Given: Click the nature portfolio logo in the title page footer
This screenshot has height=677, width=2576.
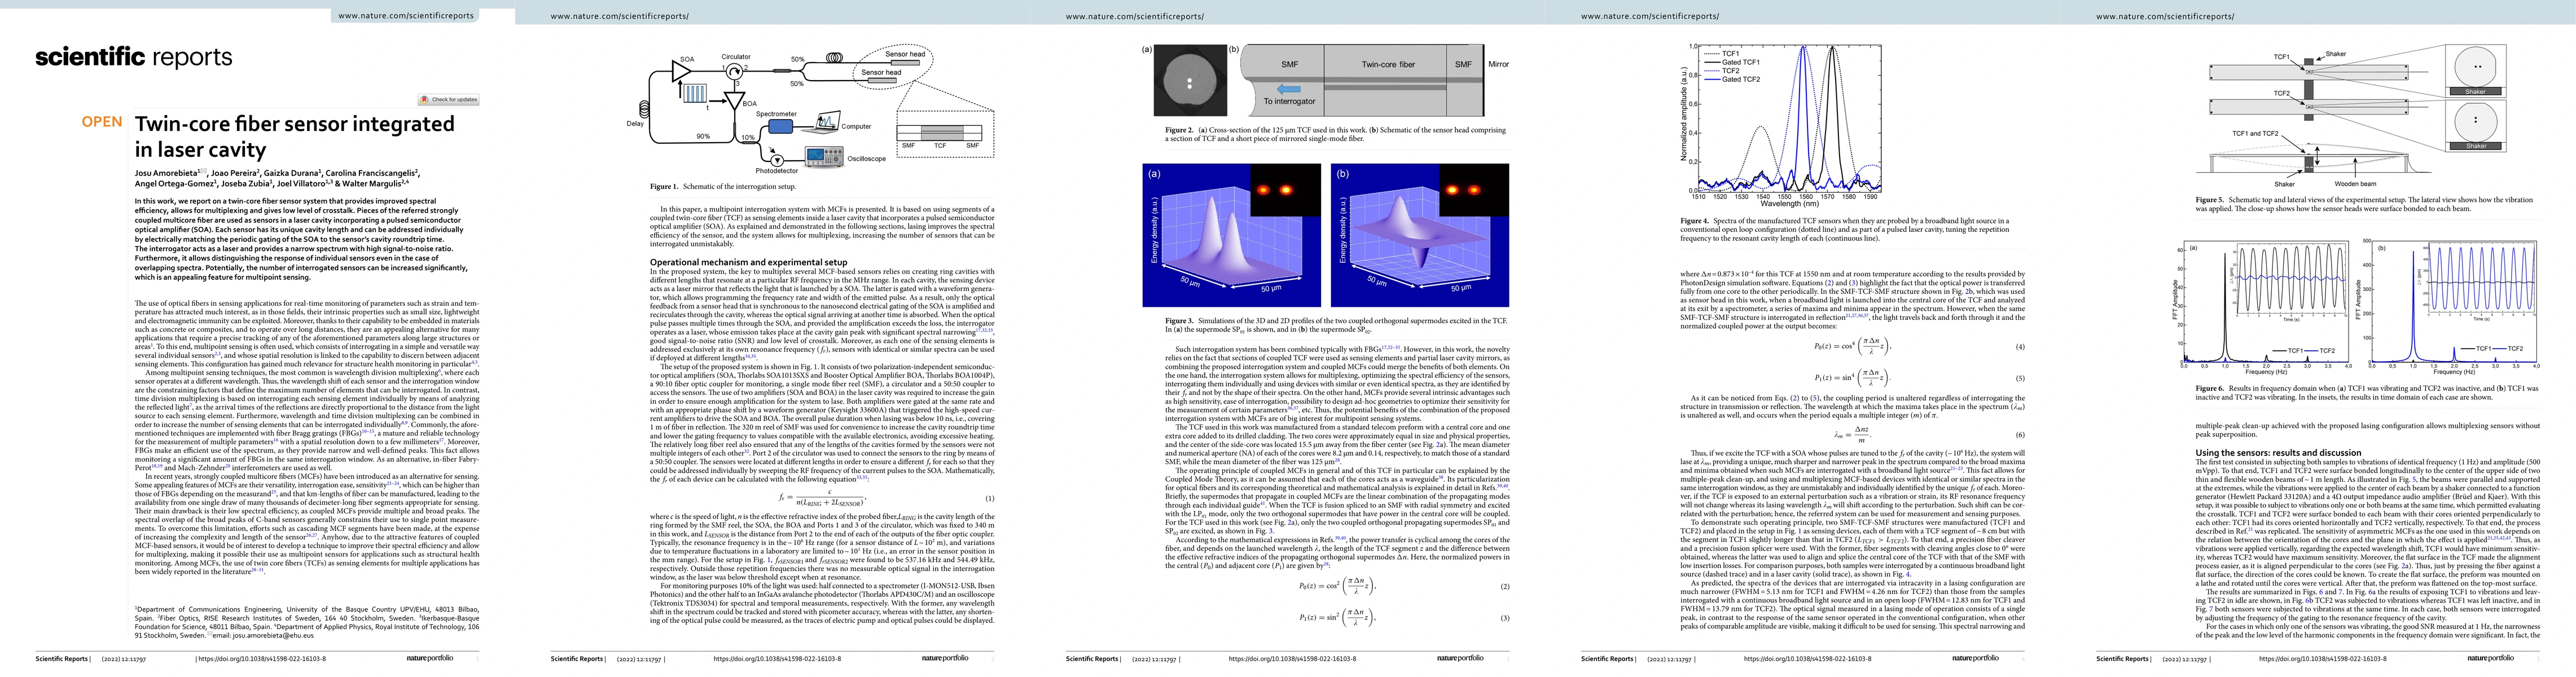Looking at the screenshot, I should (430, 658).
